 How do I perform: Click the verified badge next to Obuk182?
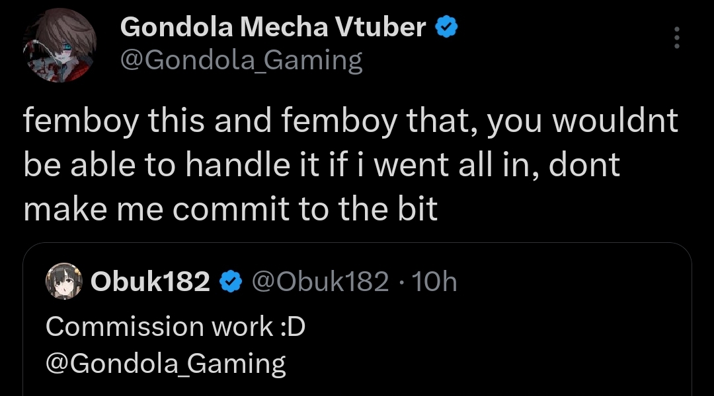coord(229,282)
